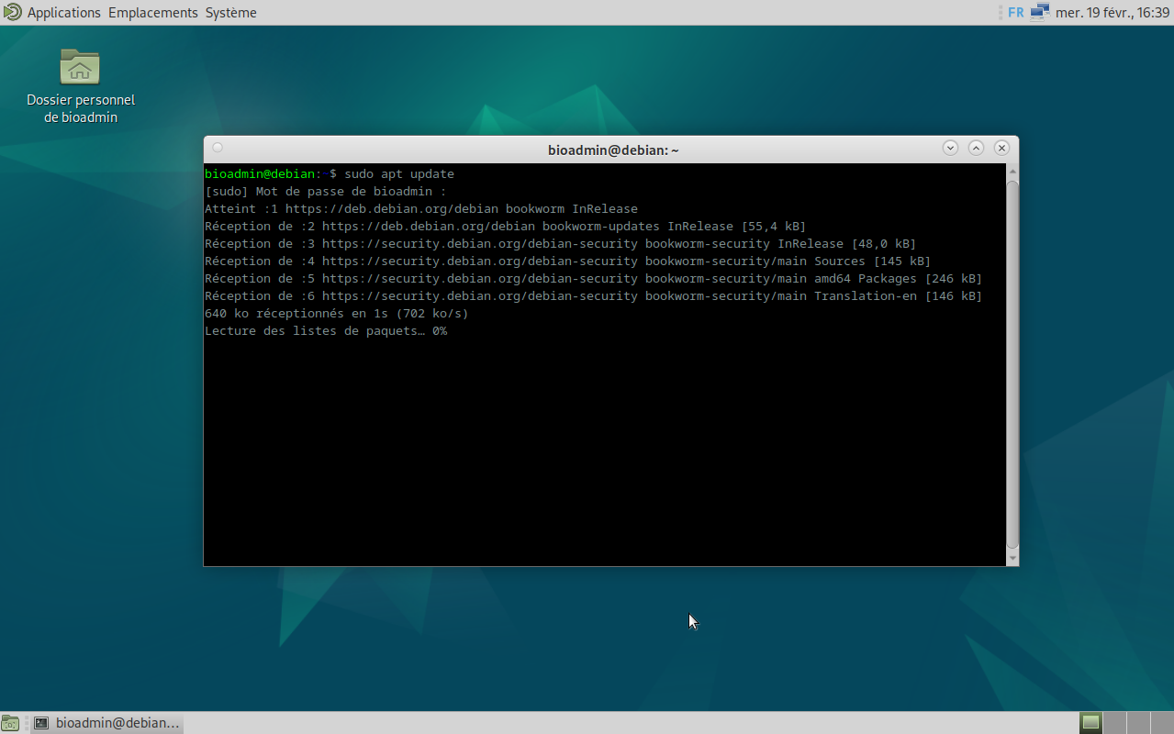1174x734 pixels.
Task: Click the terminal scrollbar down arrow
Action: (1012, 558)
